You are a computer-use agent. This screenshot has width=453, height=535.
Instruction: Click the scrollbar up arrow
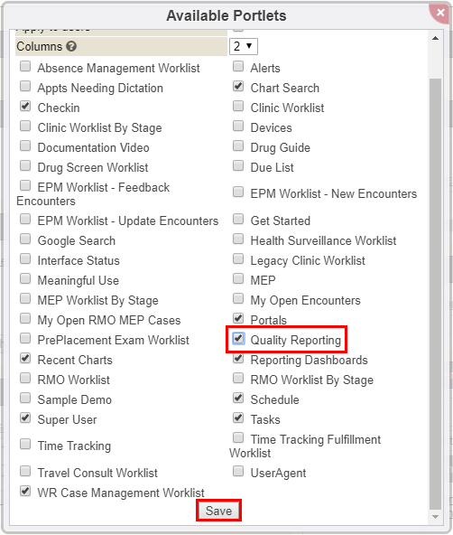pyautogui.click(x=435, y=38)
